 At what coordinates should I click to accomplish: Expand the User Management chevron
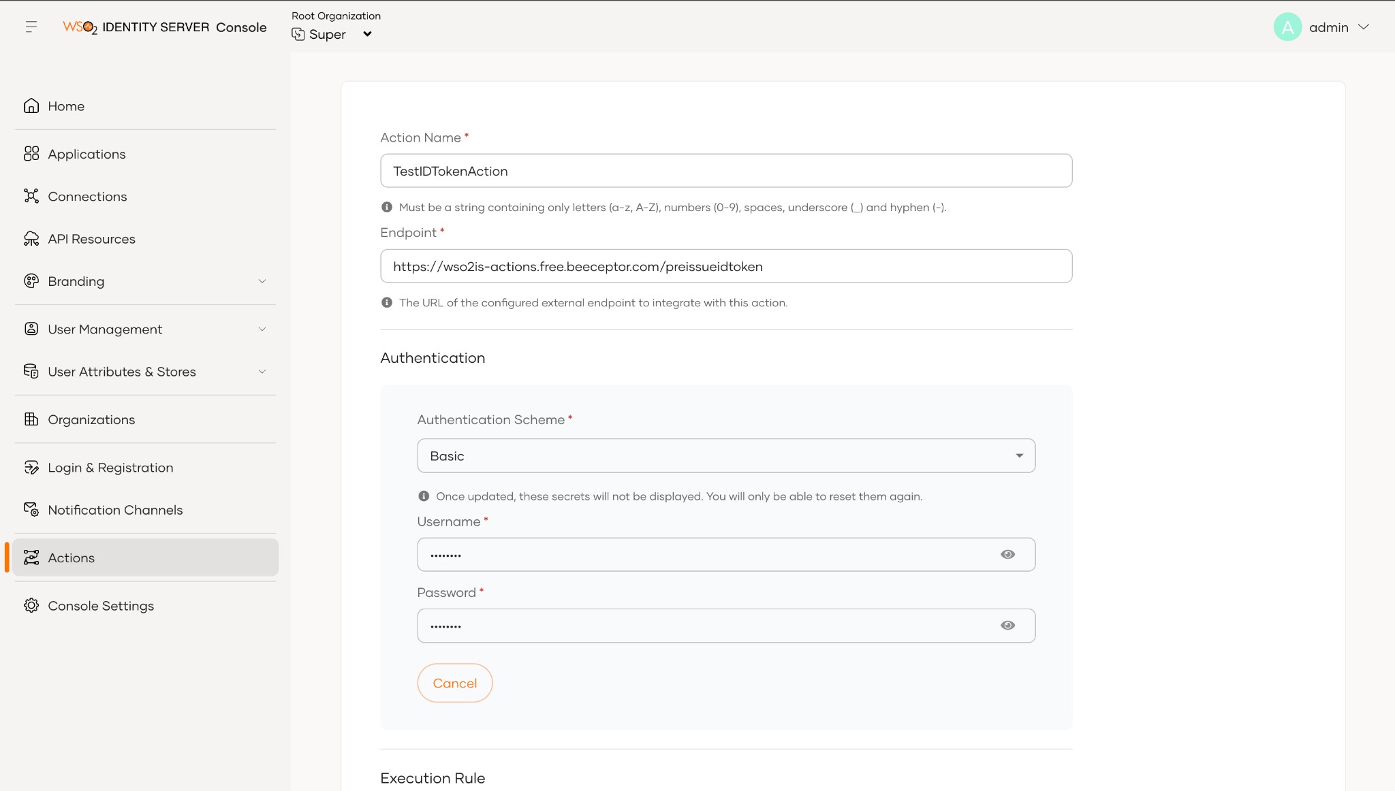tap(262, 329)
